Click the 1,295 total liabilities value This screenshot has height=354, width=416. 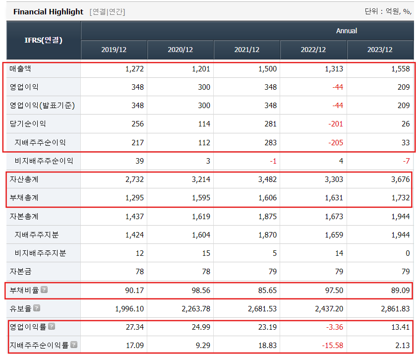[x=134, y=198]
